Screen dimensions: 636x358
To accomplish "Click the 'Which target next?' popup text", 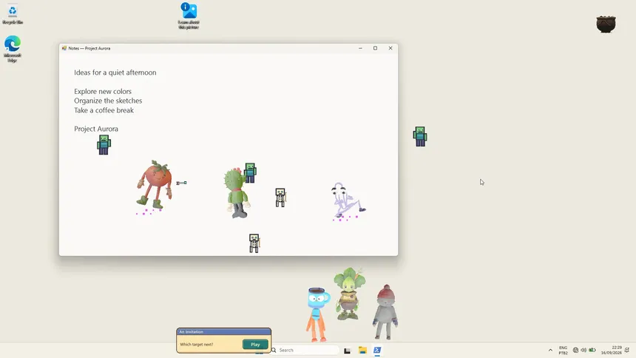I will [196, 344].
